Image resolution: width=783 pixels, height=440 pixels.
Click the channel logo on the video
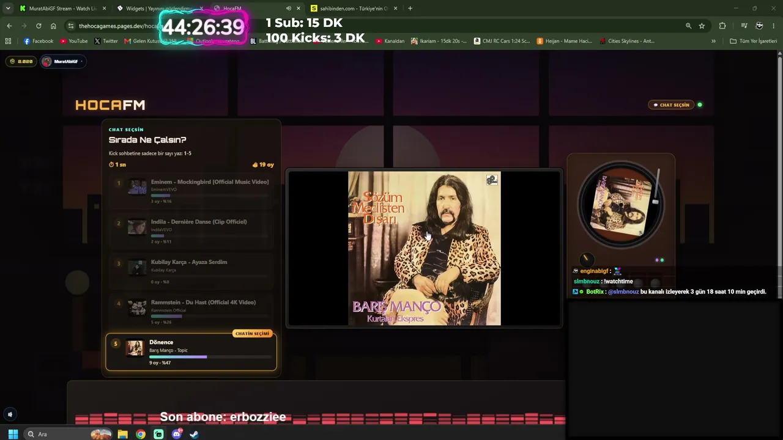(x=492, y=180)
